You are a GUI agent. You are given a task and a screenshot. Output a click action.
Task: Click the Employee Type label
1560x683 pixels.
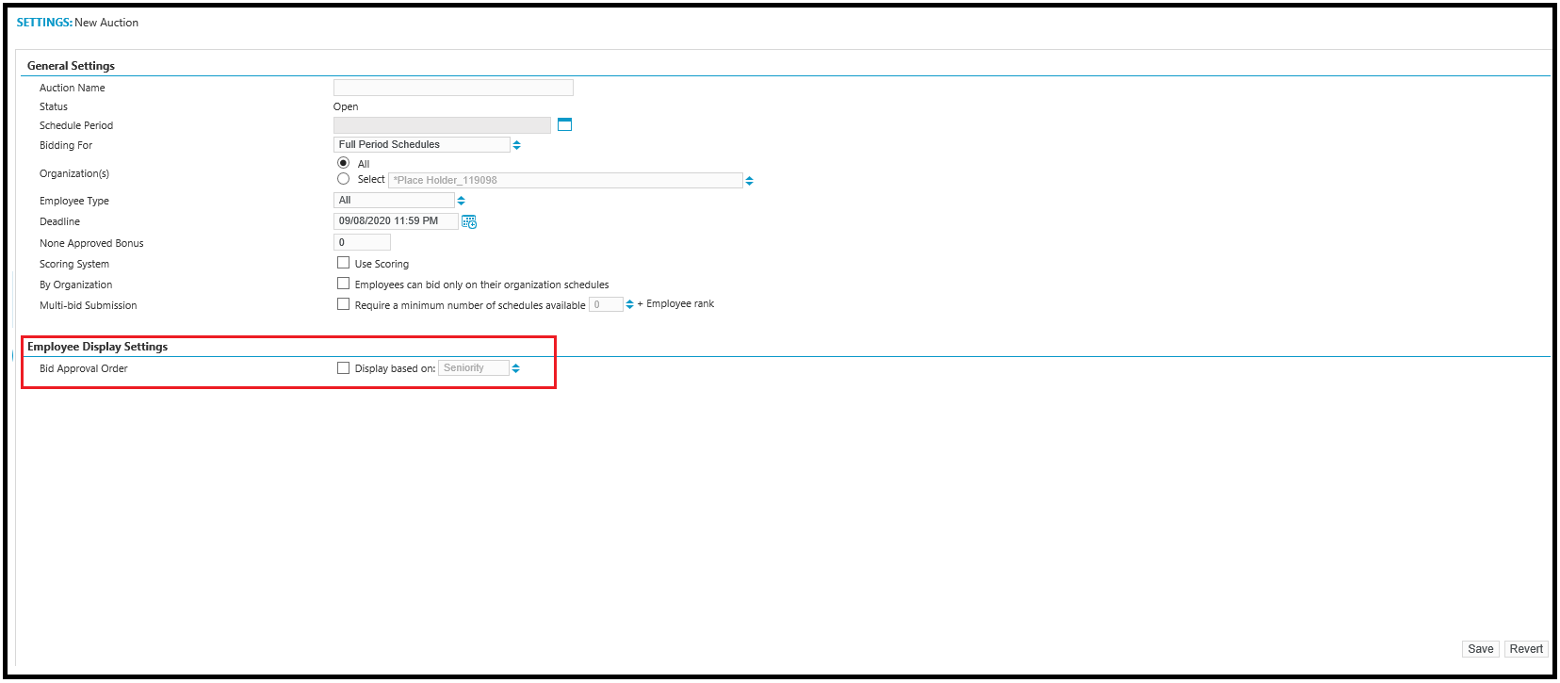(x=74, y=201)
